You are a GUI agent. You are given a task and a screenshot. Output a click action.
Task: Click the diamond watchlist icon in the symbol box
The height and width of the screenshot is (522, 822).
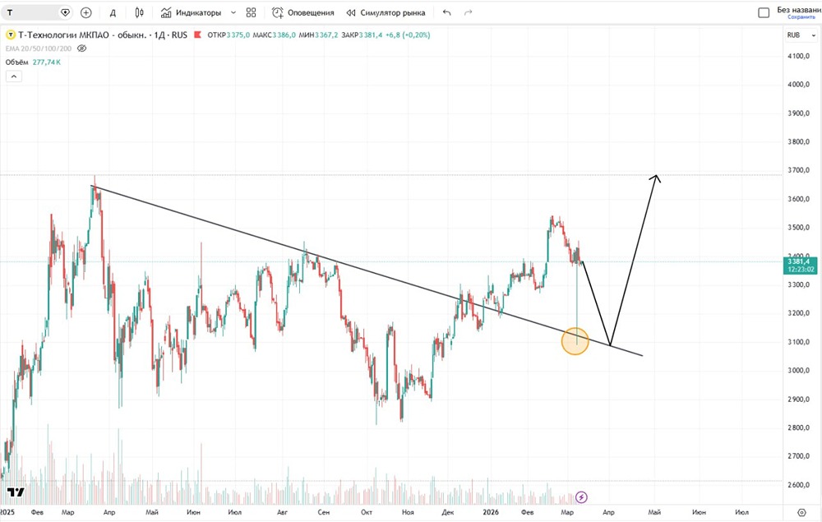(65, 12)
